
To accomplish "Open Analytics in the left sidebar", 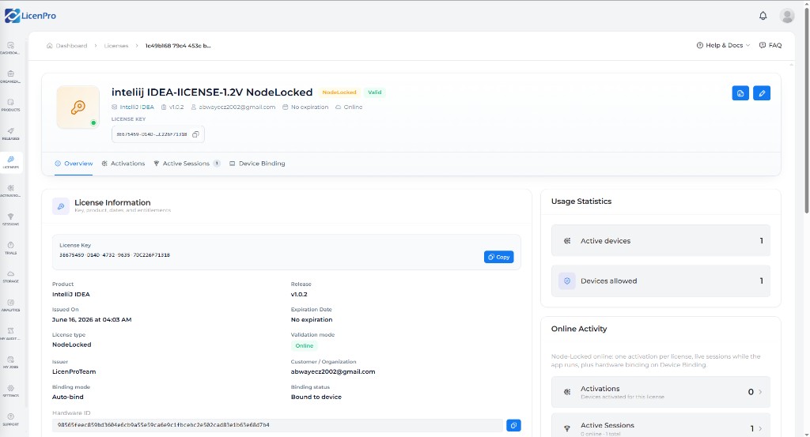I will coord(10,306).
